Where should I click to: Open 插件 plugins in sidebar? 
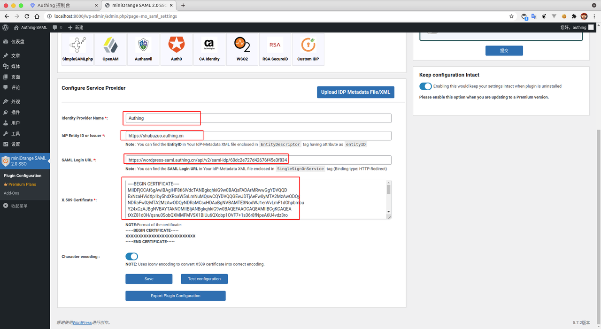pos(25,112)
